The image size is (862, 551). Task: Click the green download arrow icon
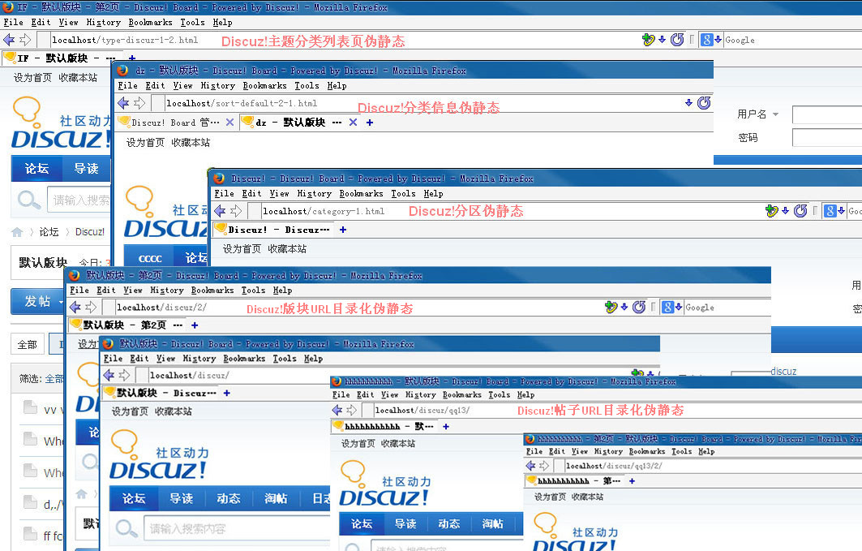point(648,39)
